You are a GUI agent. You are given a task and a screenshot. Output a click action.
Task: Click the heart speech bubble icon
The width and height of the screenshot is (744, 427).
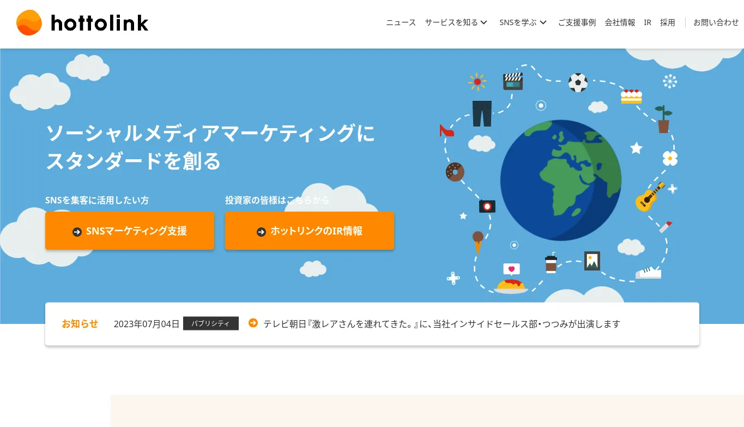(511, 269)
